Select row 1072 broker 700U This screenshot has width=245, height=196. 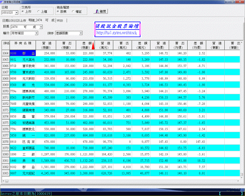tap(23, 104)
